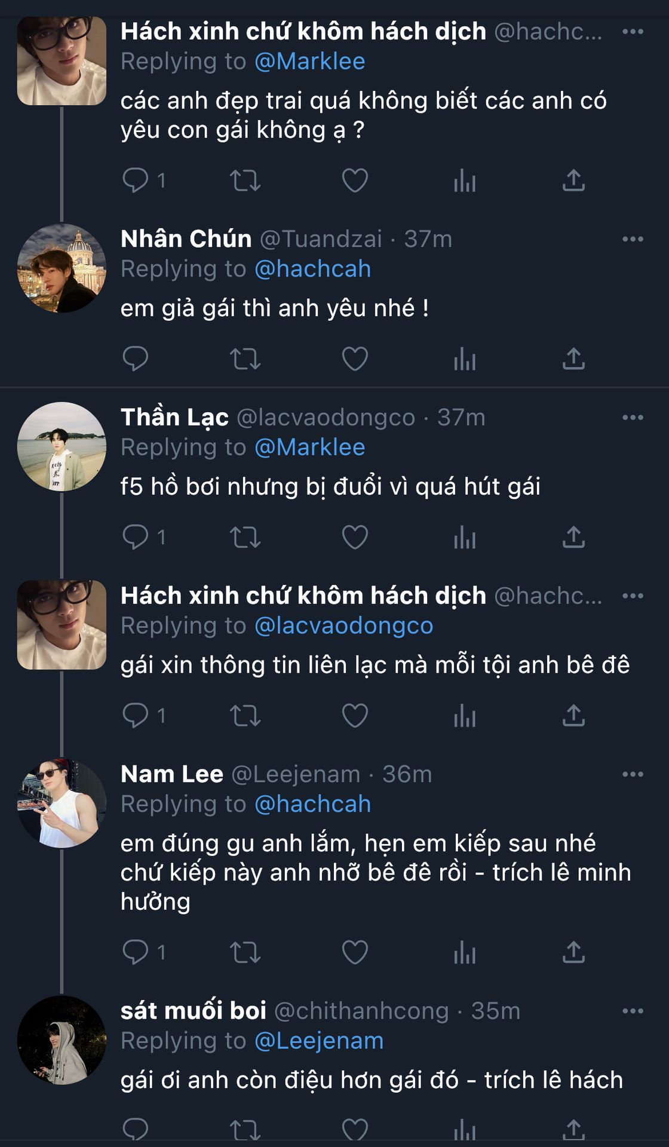Like Nhân Chún's reply tweet
This screenshot has width=669, height=1147.
pyautogui.click(x=355, y=358)
